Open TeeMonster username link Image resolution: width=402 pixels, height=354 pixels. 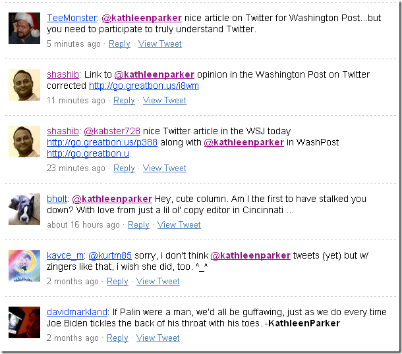[x=72, y=18]
